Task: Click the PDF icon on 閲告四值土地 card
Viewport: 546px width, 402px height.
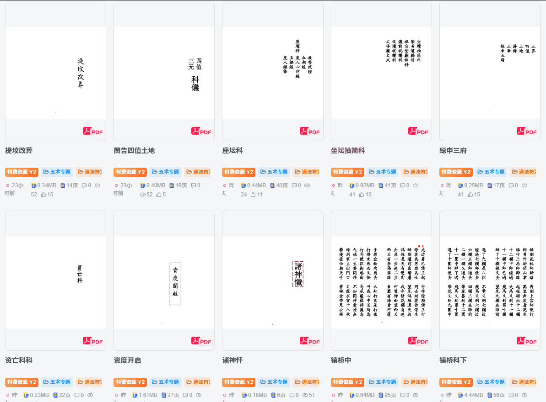Action: 201,132
